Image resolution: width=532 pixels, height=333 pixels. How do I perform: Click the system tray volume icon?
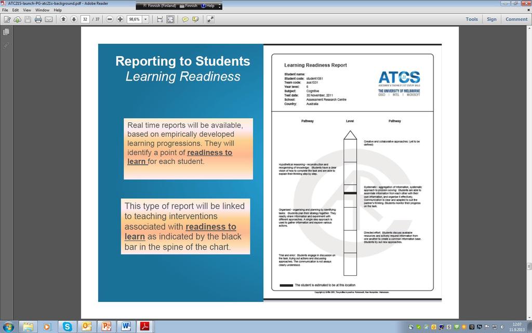502,327
